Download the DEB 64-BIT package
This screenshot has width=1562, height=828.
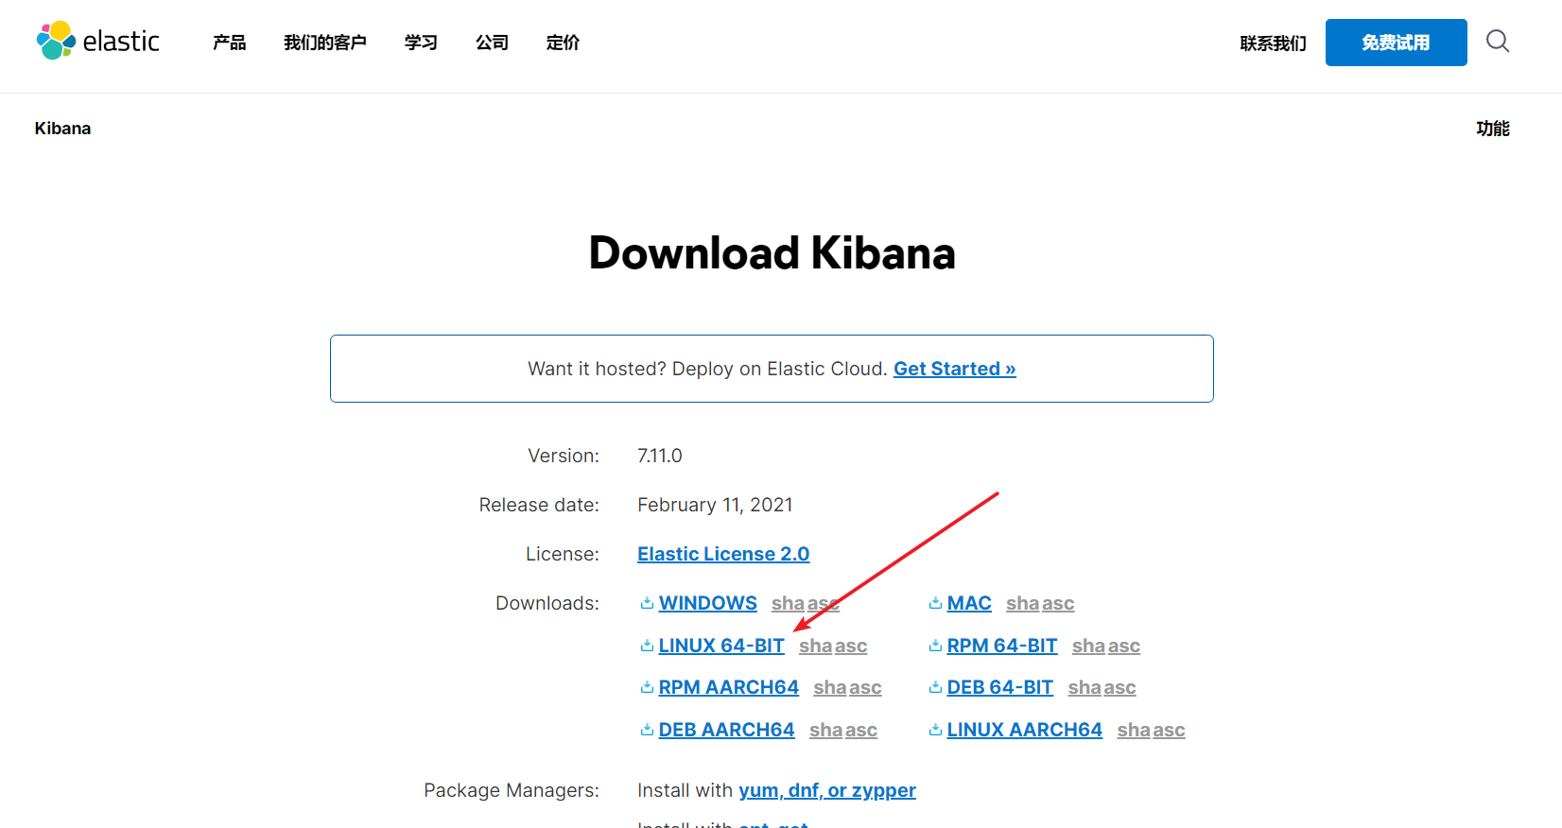(x=999, y=687)
